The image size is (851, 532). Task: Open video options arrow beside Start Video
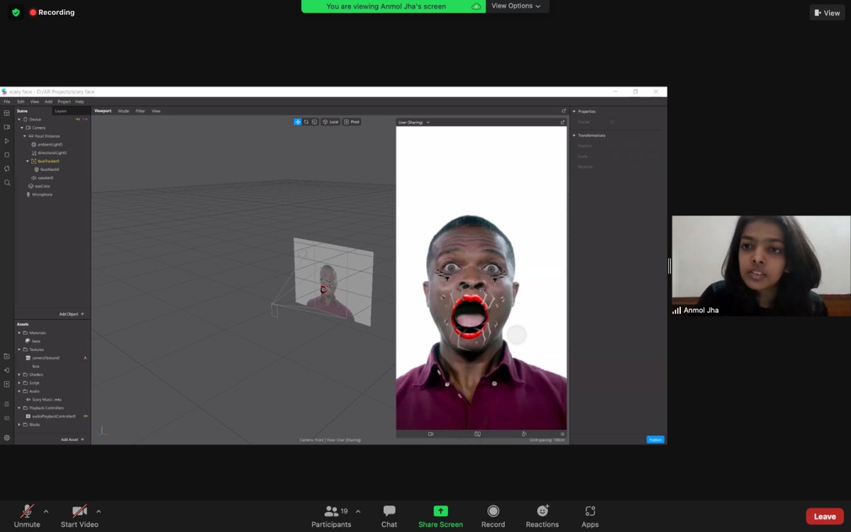point(99,511)
